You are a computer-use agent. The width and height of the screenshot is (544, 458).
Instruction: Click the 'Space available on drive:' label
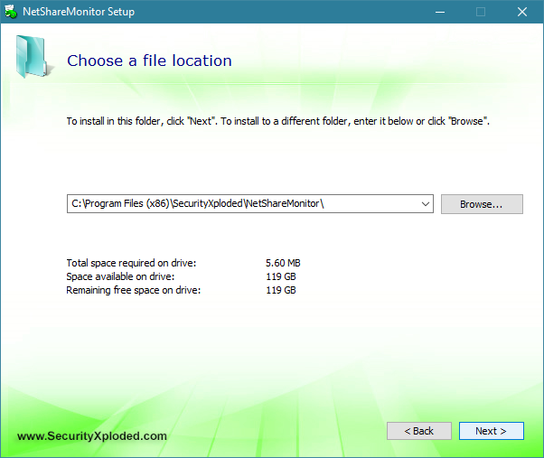tap(120, 276)
